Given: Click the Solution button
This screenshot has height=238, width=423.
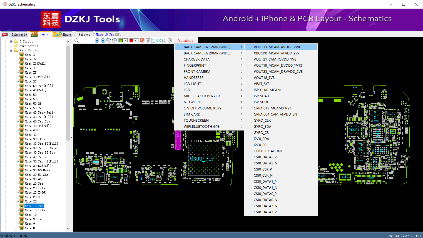Looking at the screenshot, I should [x=185, y=41].
